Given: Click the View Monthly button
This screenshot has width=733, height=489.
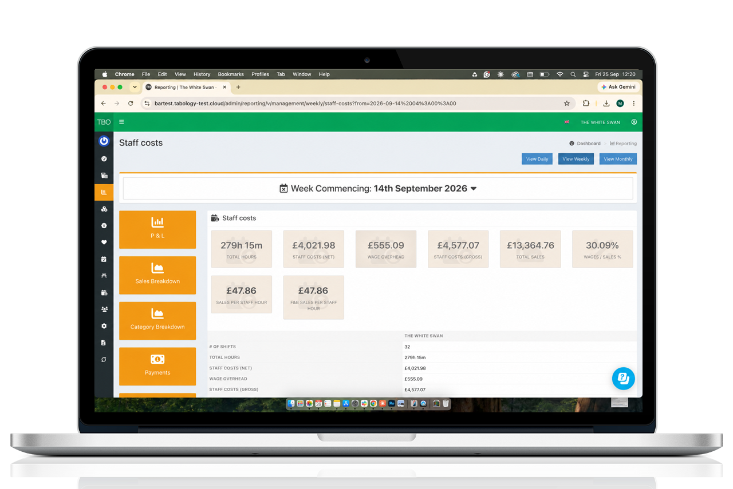Looking at the screenshot, I should click(x=618, y=159).
